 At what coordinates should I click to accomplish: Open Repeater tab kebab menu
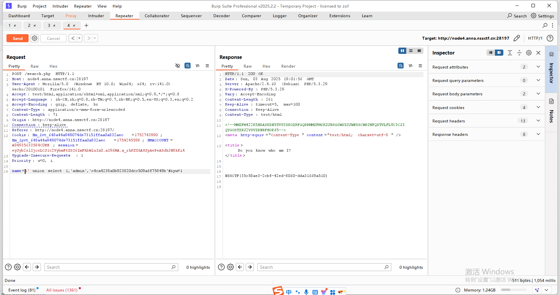click(552, 25)
